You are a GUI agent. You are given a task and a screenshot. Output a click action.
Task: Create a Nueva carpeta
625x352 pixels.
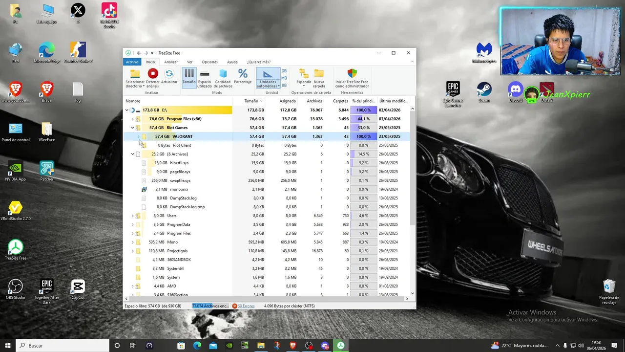[x=319, y=78]
